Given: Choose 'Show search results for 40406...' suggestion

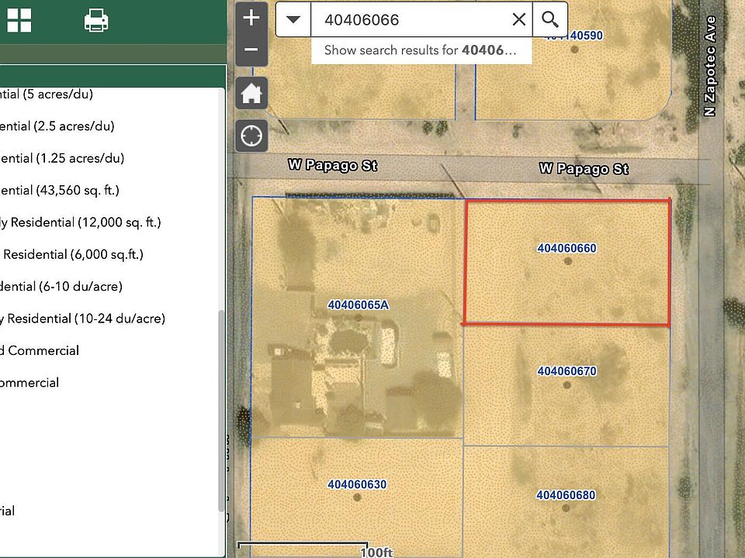Looking at the screenshot, I should (x=421, y=50).
